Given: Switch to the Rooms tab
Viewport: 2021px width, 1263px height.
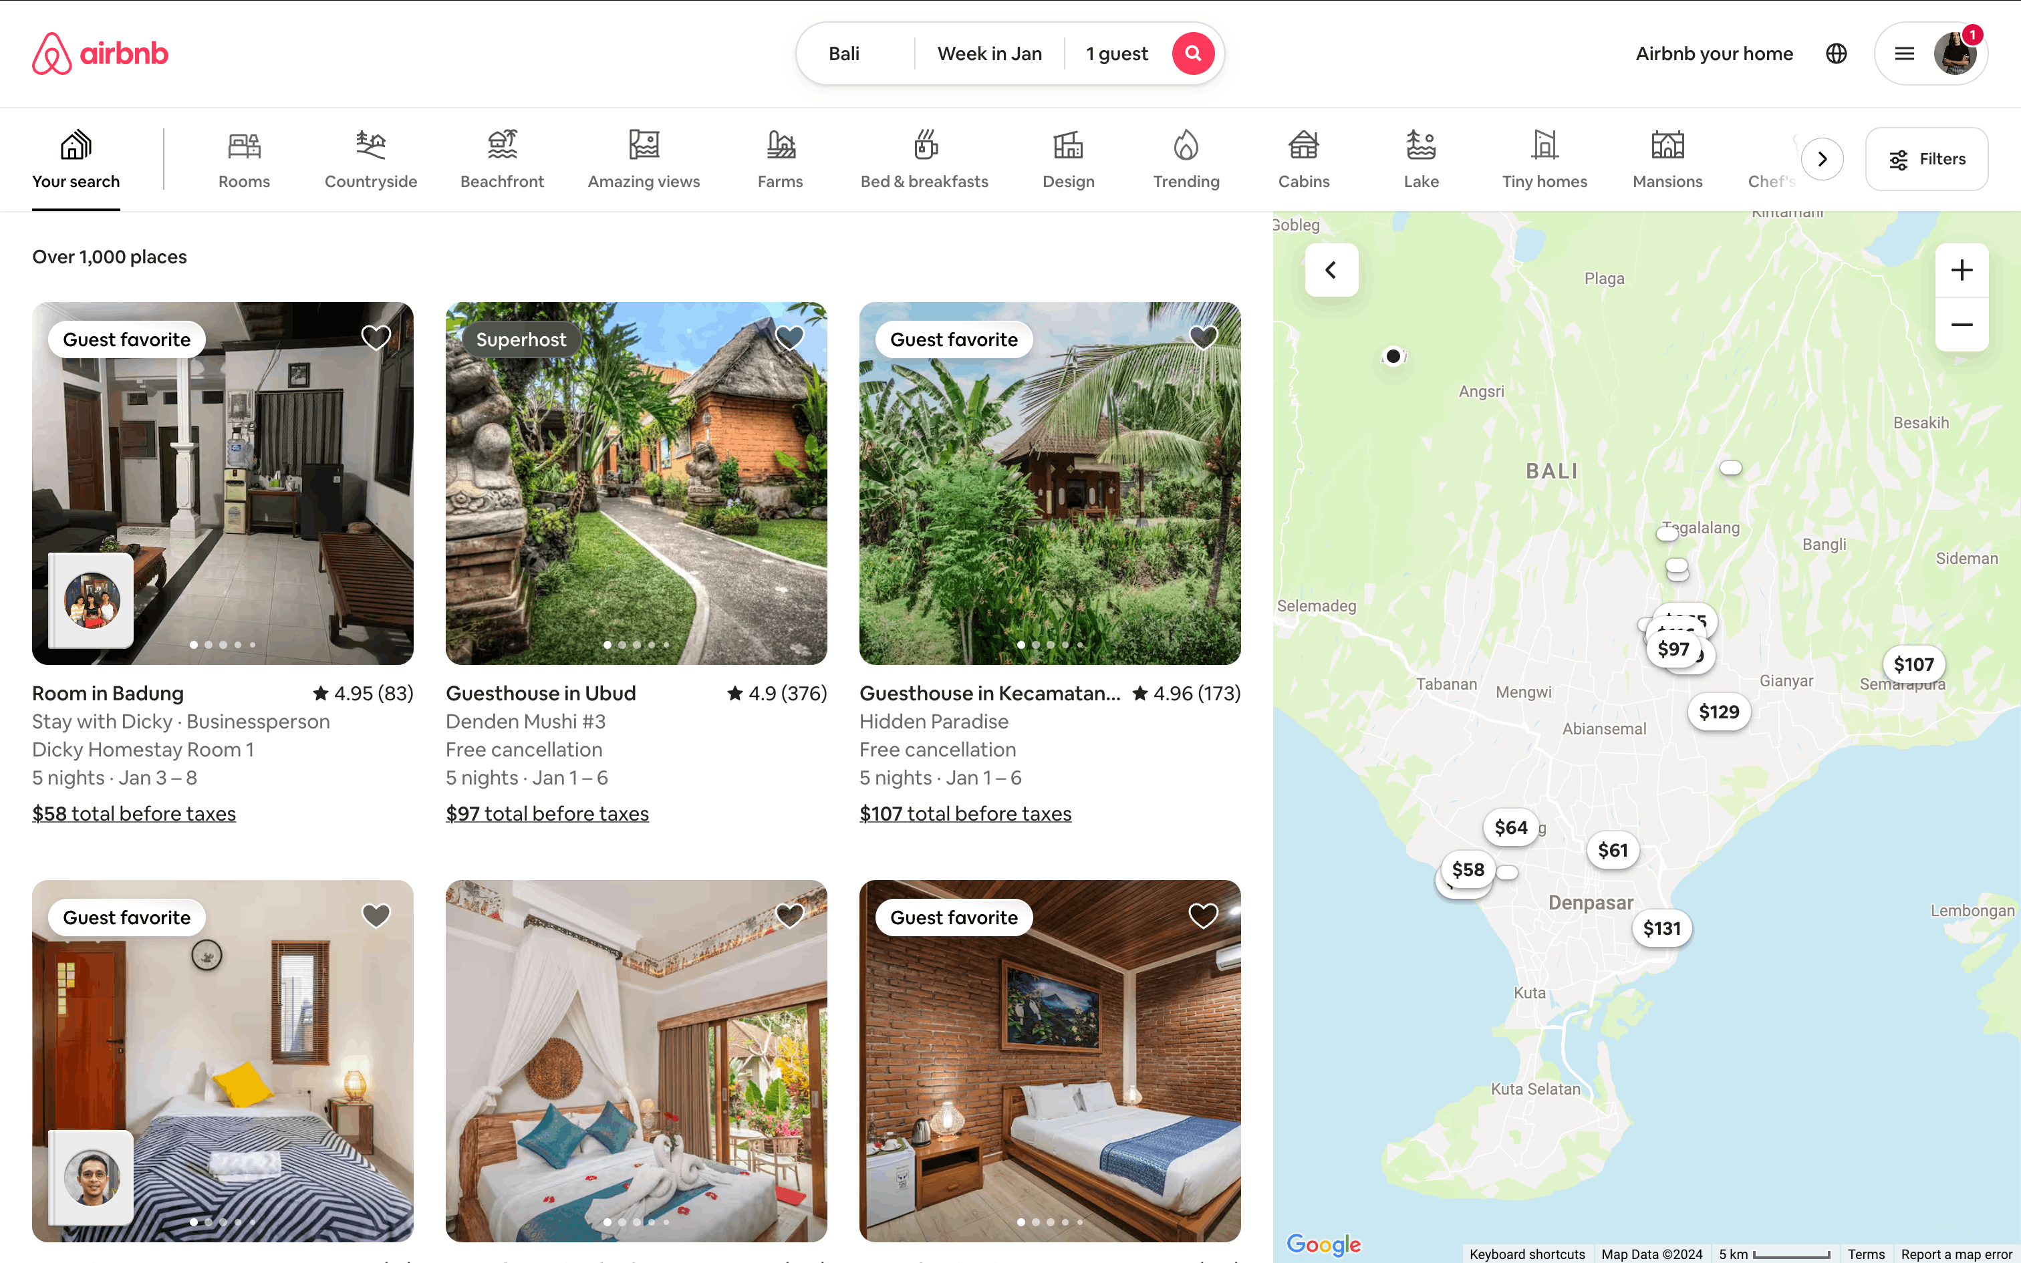Looking at the screenshot, I should click(x=244, y=159).
